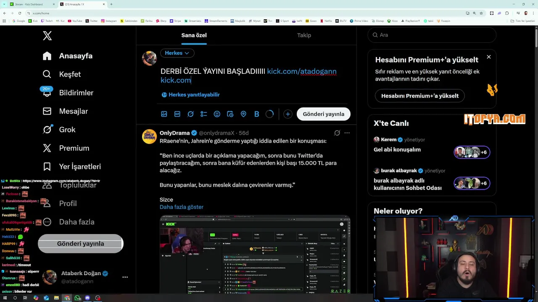The width and height of the screenshot is (538, 302).
Task: Add media image to post
Action: [164, 114]
